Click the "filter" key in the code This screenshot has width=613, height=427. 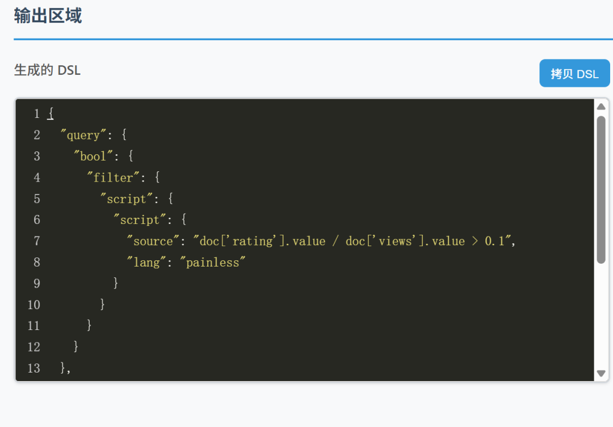[x=112, y=177]
